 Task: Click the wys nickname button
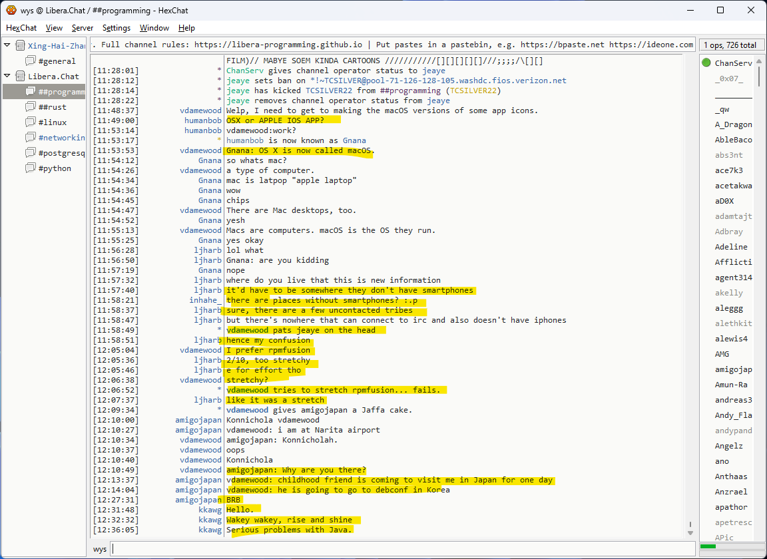pos(100,549)
